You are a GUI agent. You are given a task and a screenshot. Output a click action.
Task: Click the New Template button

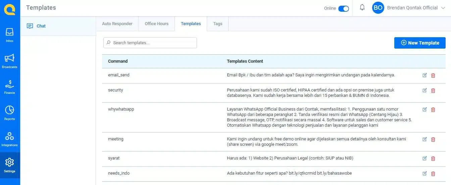point(420,43)
